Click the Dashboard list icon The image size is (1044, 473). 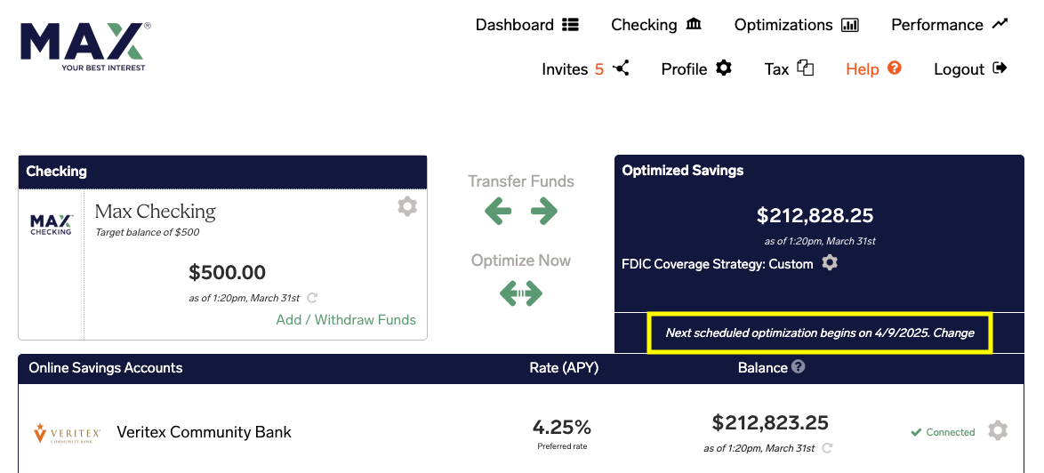(x=570, y=25)
